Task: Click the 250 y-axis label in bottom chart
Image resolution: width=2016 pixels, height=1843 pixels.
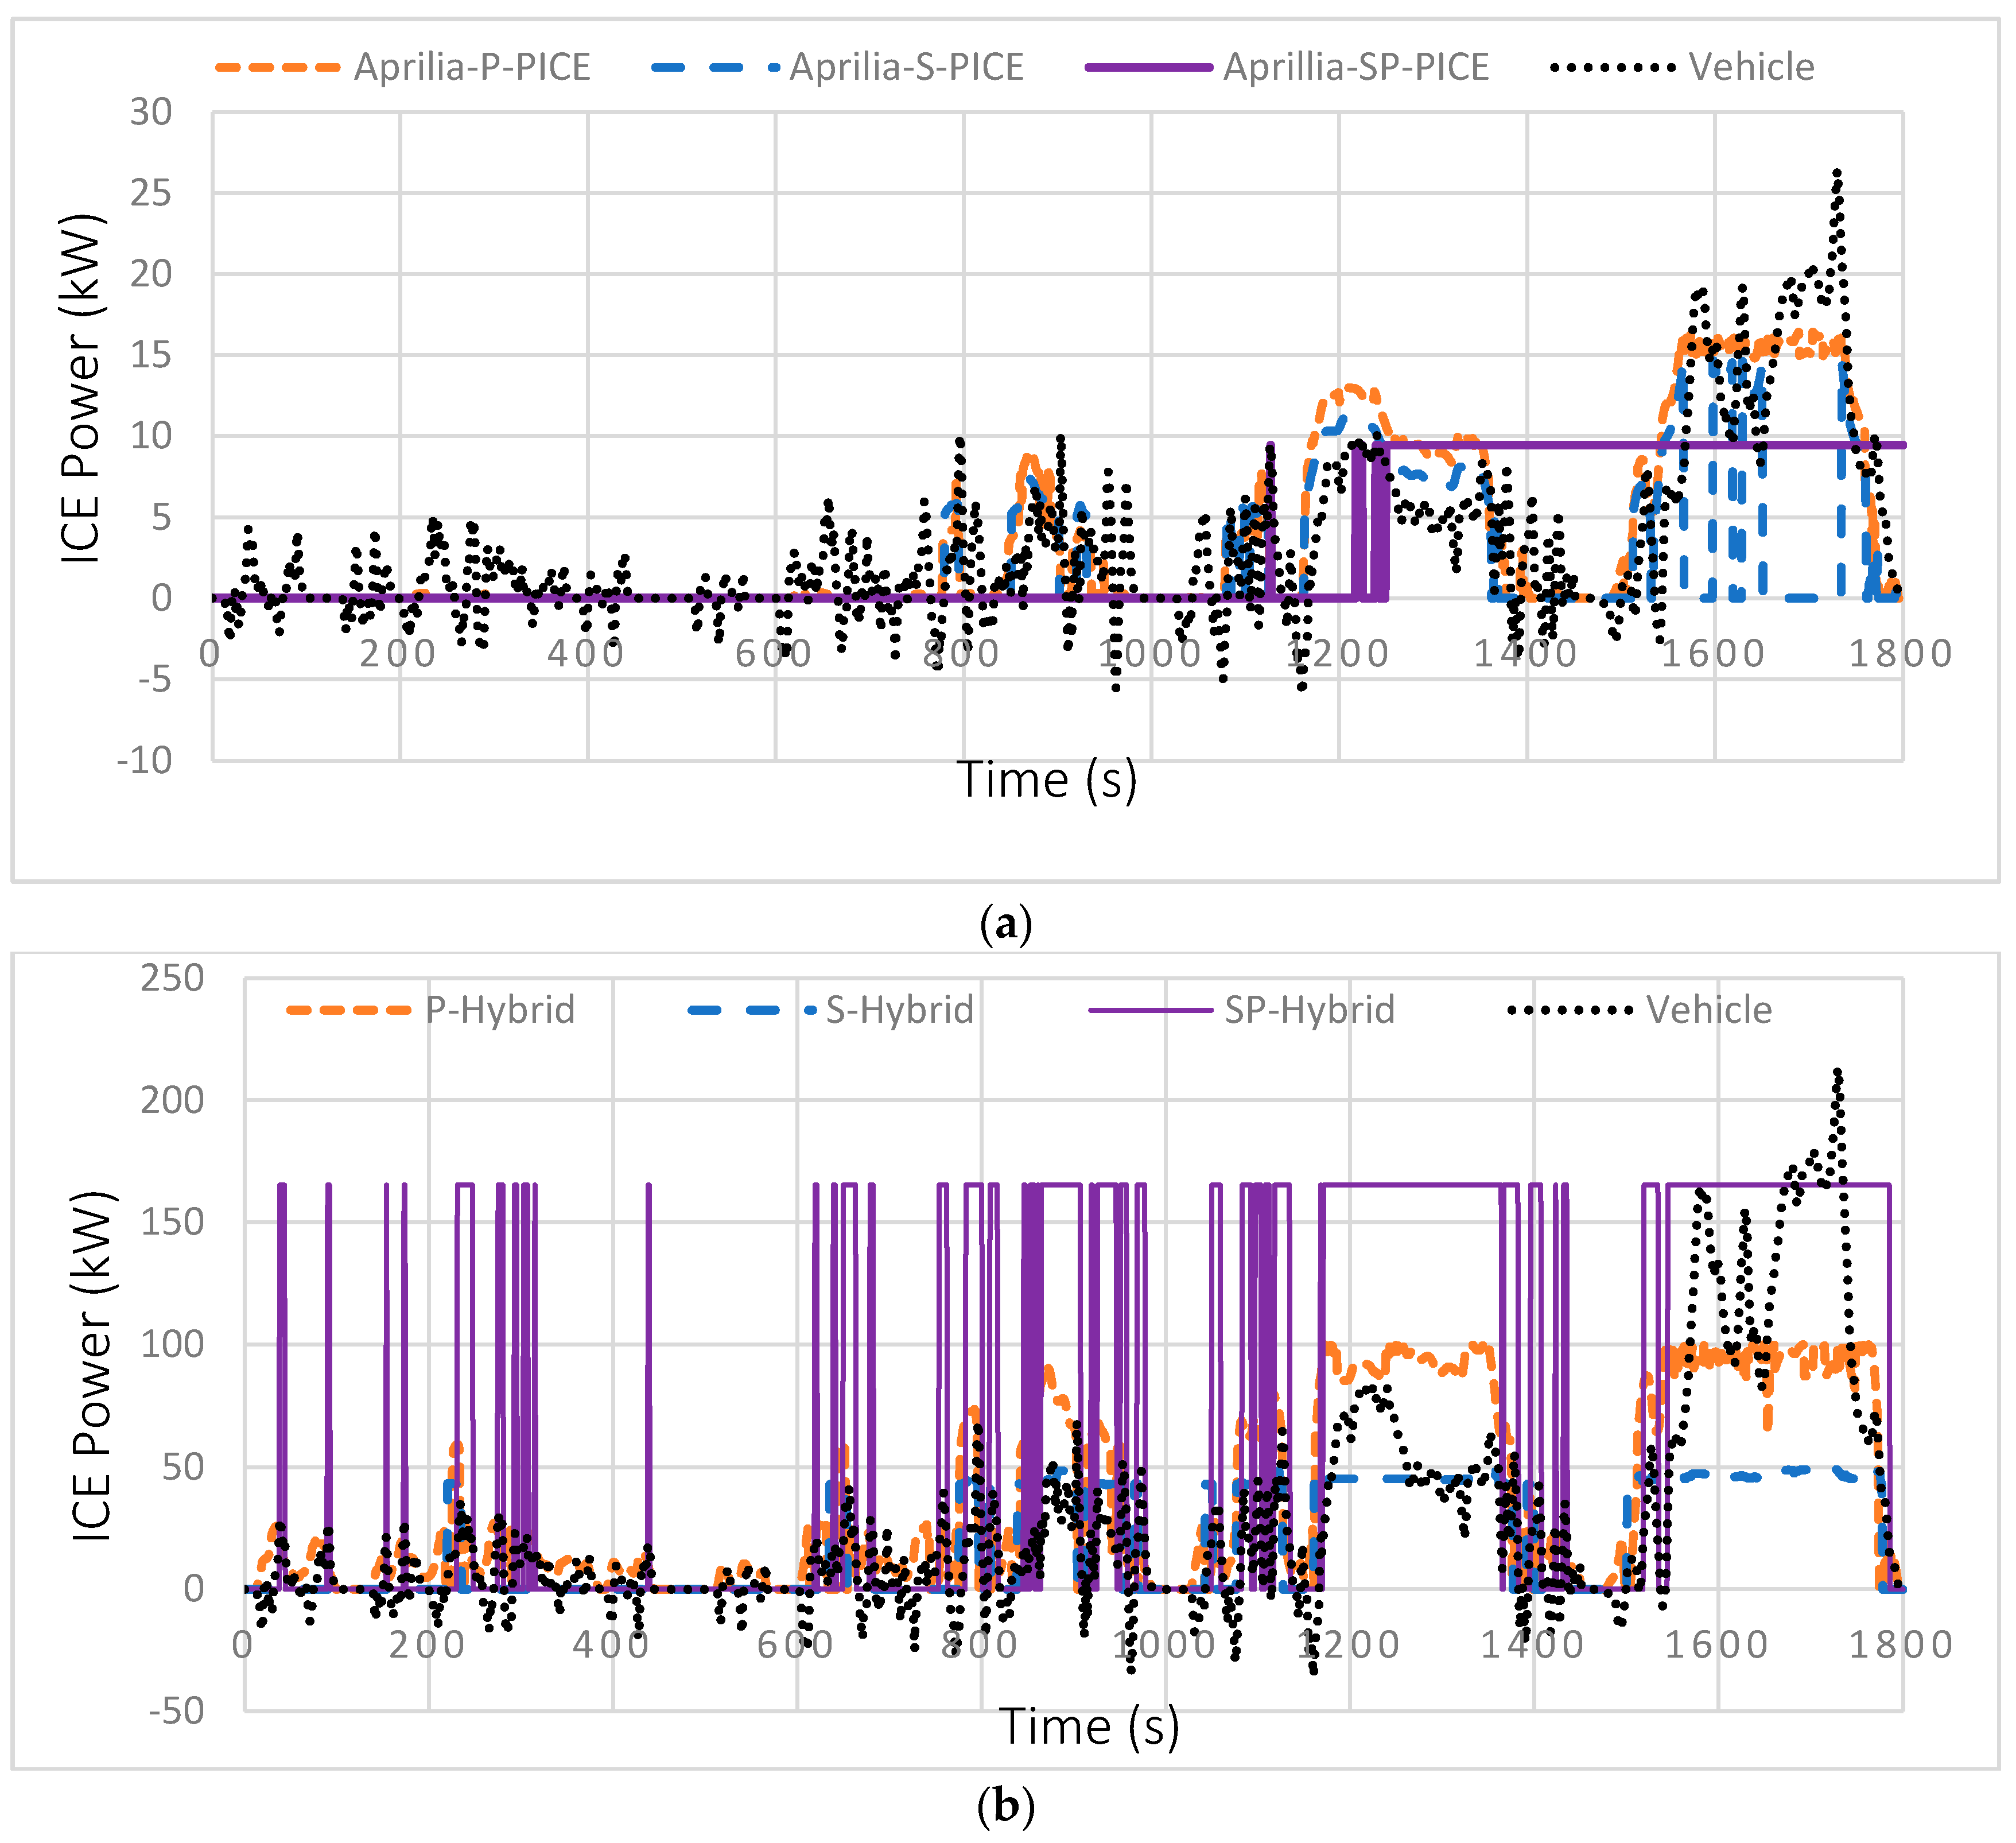Action: 172,978
